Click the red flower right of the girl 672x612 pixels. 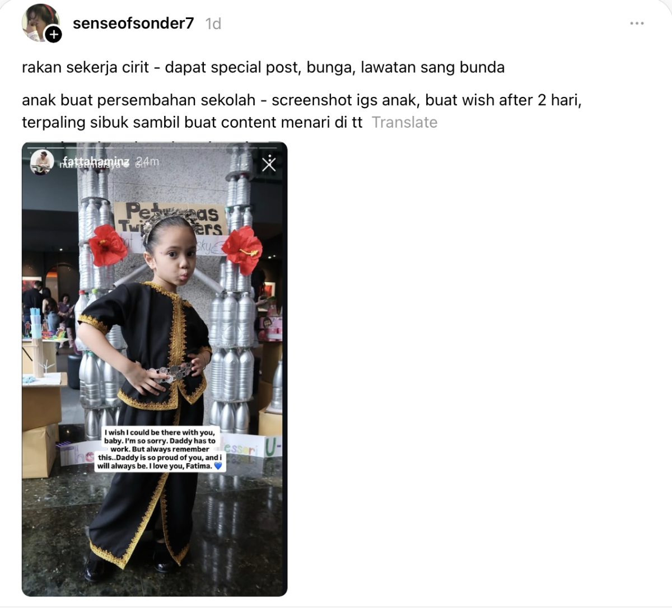coord(242,249)
